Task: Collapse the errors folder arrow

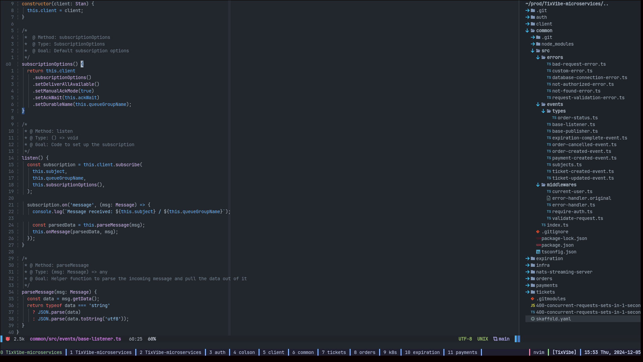Action: pos(538,57)
